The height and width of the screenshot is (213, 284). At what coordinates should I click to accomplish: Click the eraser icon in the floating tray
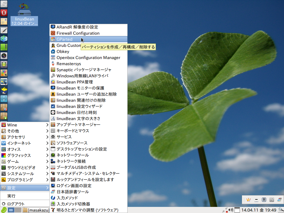pyautogui.click(x=280, y=200)
